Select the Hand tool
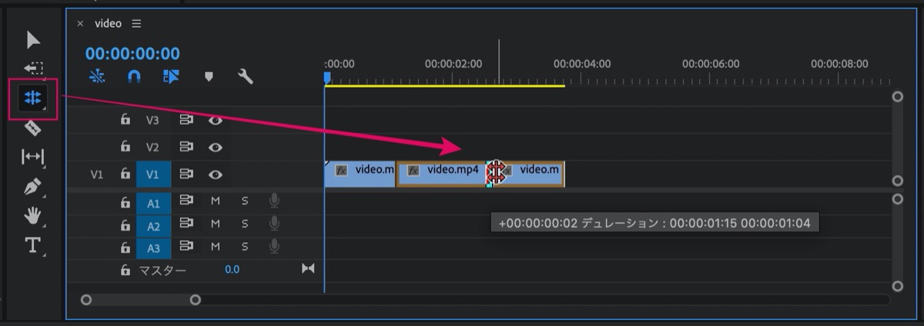This screenshot has height=326, width=924. point(33,215)
